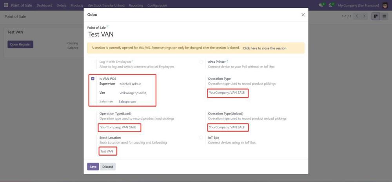This screenshot has height=182, width=392.
Task: Go to previous record arrow
Action: (357, 16)
